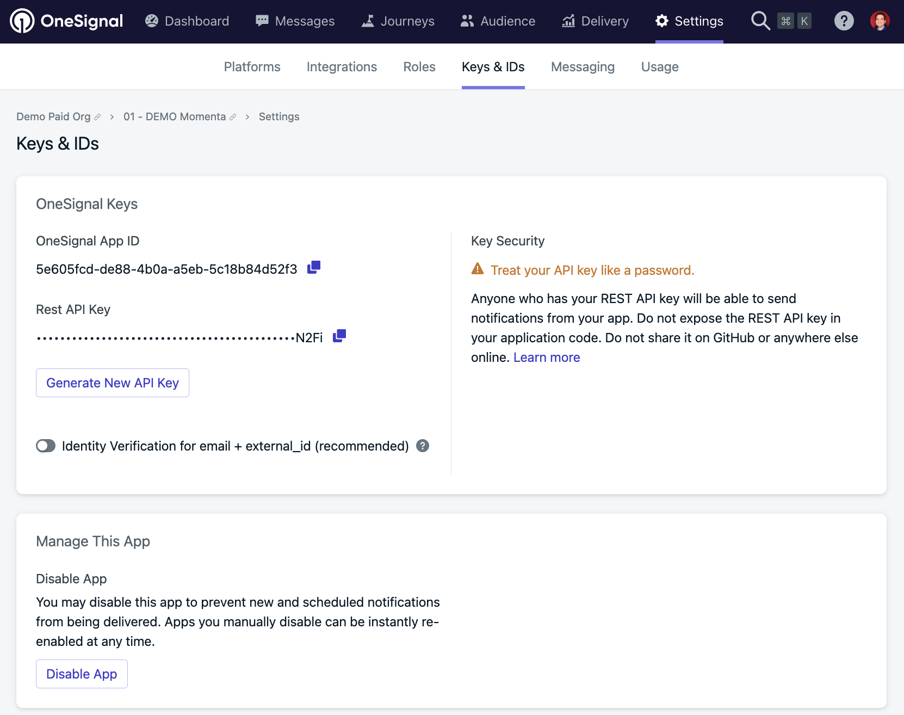Image resolution: width=904 pixels, height=715 pixels.
Task: Edit the Demo Paid Org name icon
Action: (x=97, y=117)
